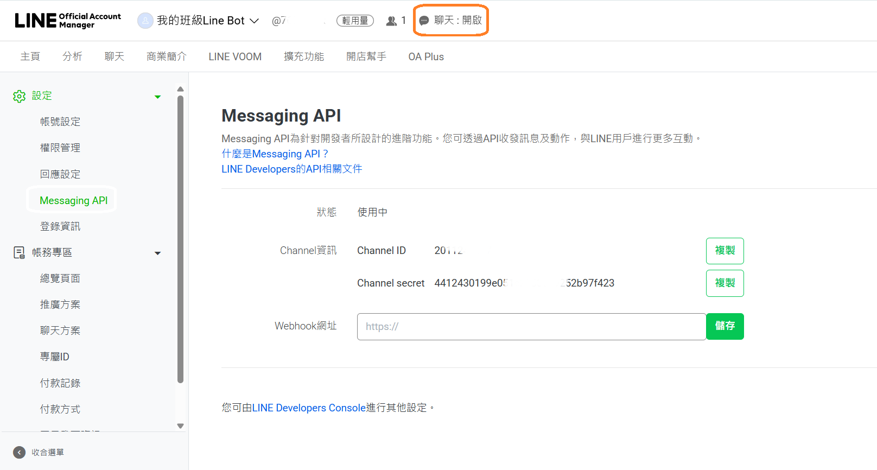Open the 我的班級Line Bot account dropdown
877x470 pixels.
tap(207, 21)
